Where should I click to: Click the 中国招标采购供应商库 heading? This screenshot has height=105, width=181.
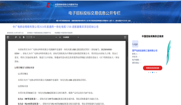152,36
